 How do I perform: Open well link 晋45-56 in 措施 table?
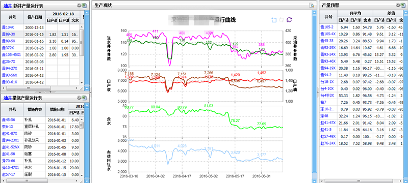(8, 120)
